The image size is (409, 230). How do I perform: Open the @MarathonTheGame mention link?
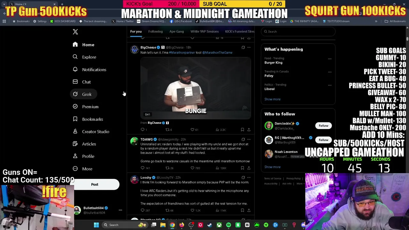(x=217, y=52)
